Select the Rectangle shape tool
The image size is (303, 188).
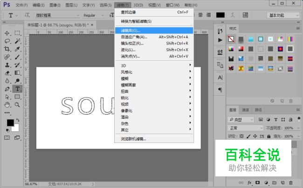[17, 97]
